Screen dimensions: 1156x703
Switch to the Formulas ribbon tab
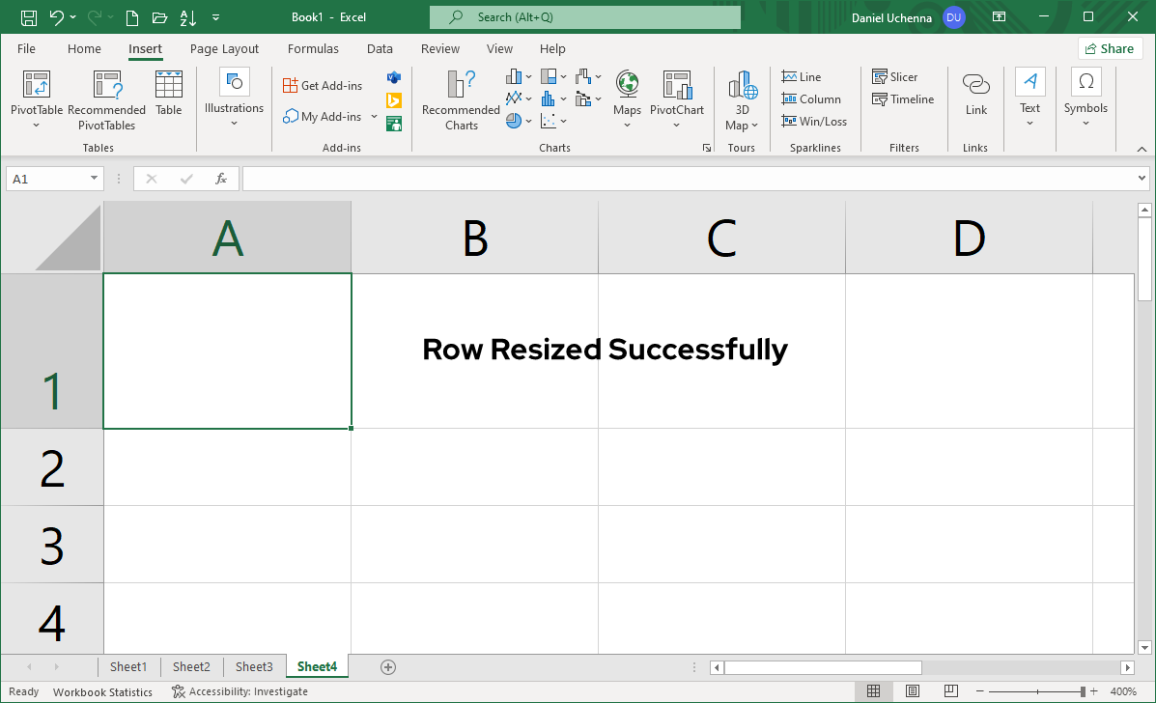coord(313,48)
